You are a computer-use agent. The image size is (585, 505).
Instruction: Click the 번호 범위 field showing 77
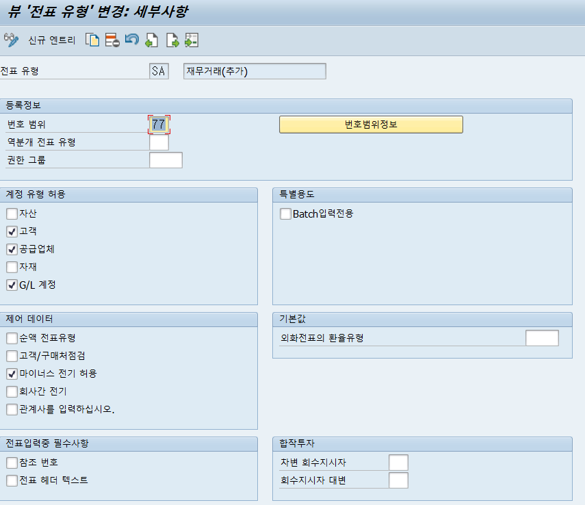[x=159, y=125]
